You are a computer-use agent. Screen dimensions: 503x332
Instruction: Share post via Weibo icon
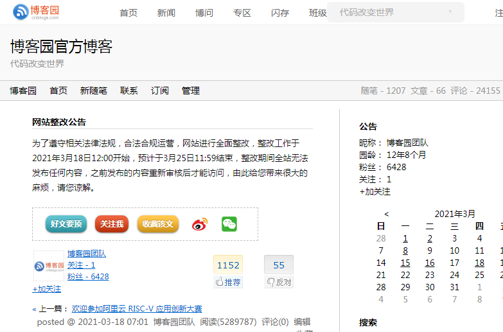click(200, 224)
